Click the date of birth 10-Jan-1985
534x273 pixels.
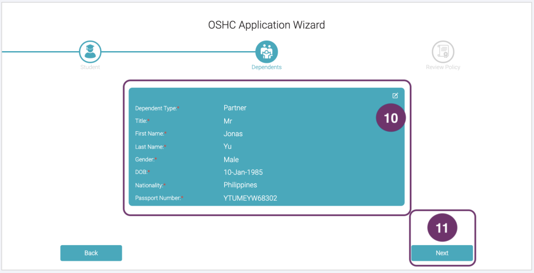[x=244, y=172]
